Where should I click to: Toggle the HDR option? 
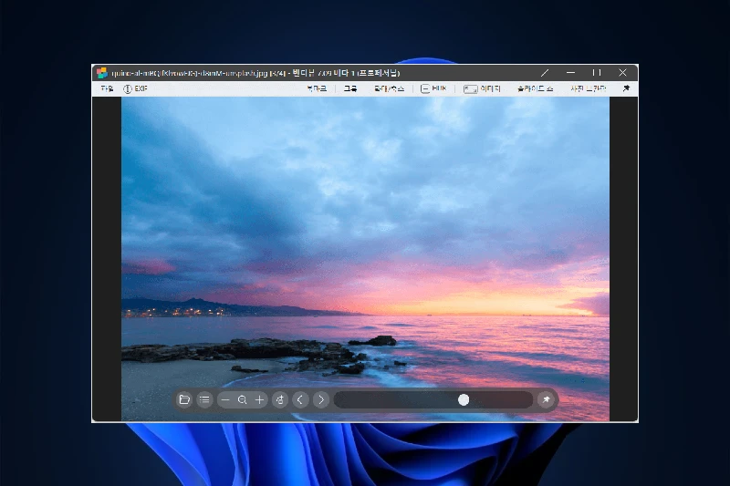(x=433, y=88)
